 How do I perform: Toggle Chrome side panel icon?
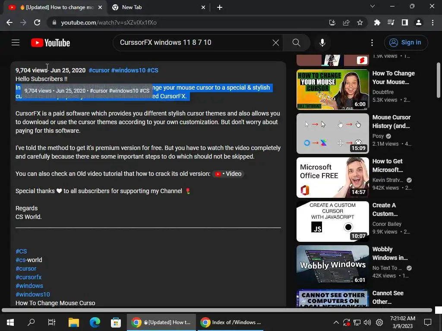pos(405,22)
